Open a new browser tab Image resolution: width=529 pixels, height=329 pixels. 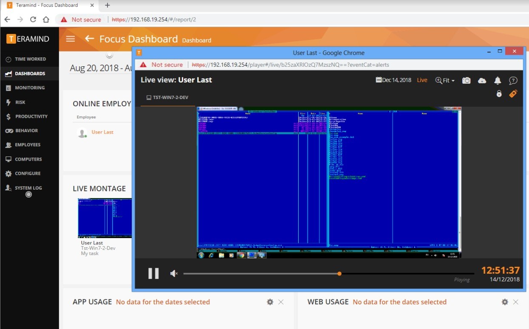click(x=107, y=5)
